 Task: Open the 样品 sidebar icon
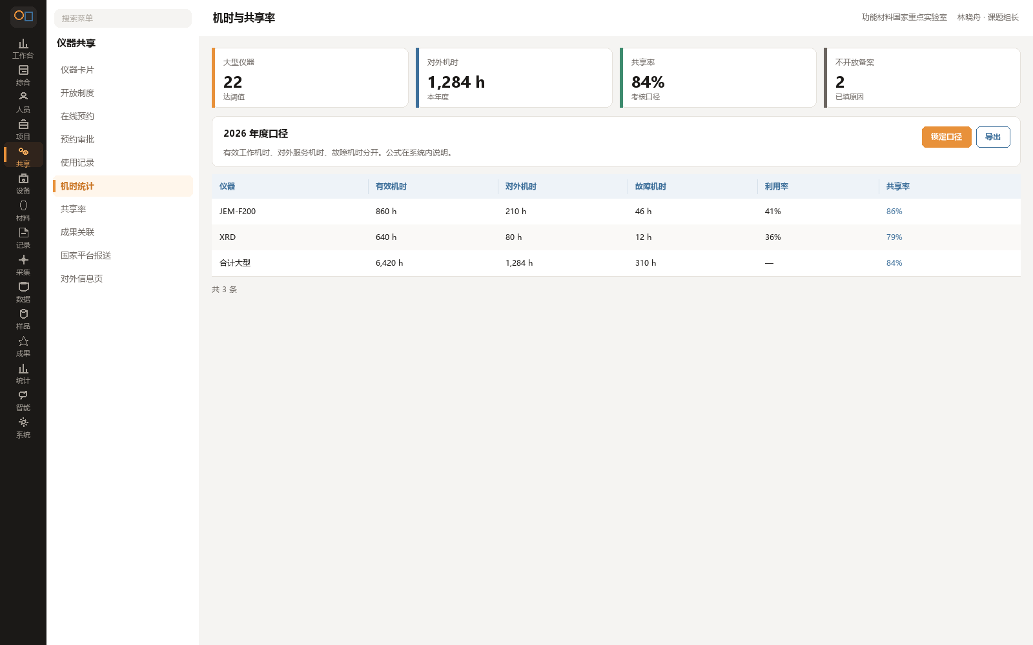pos(23,319)
